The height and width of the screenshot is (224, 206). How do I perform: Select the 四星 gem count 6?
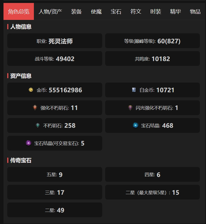[x=158, y=175]
